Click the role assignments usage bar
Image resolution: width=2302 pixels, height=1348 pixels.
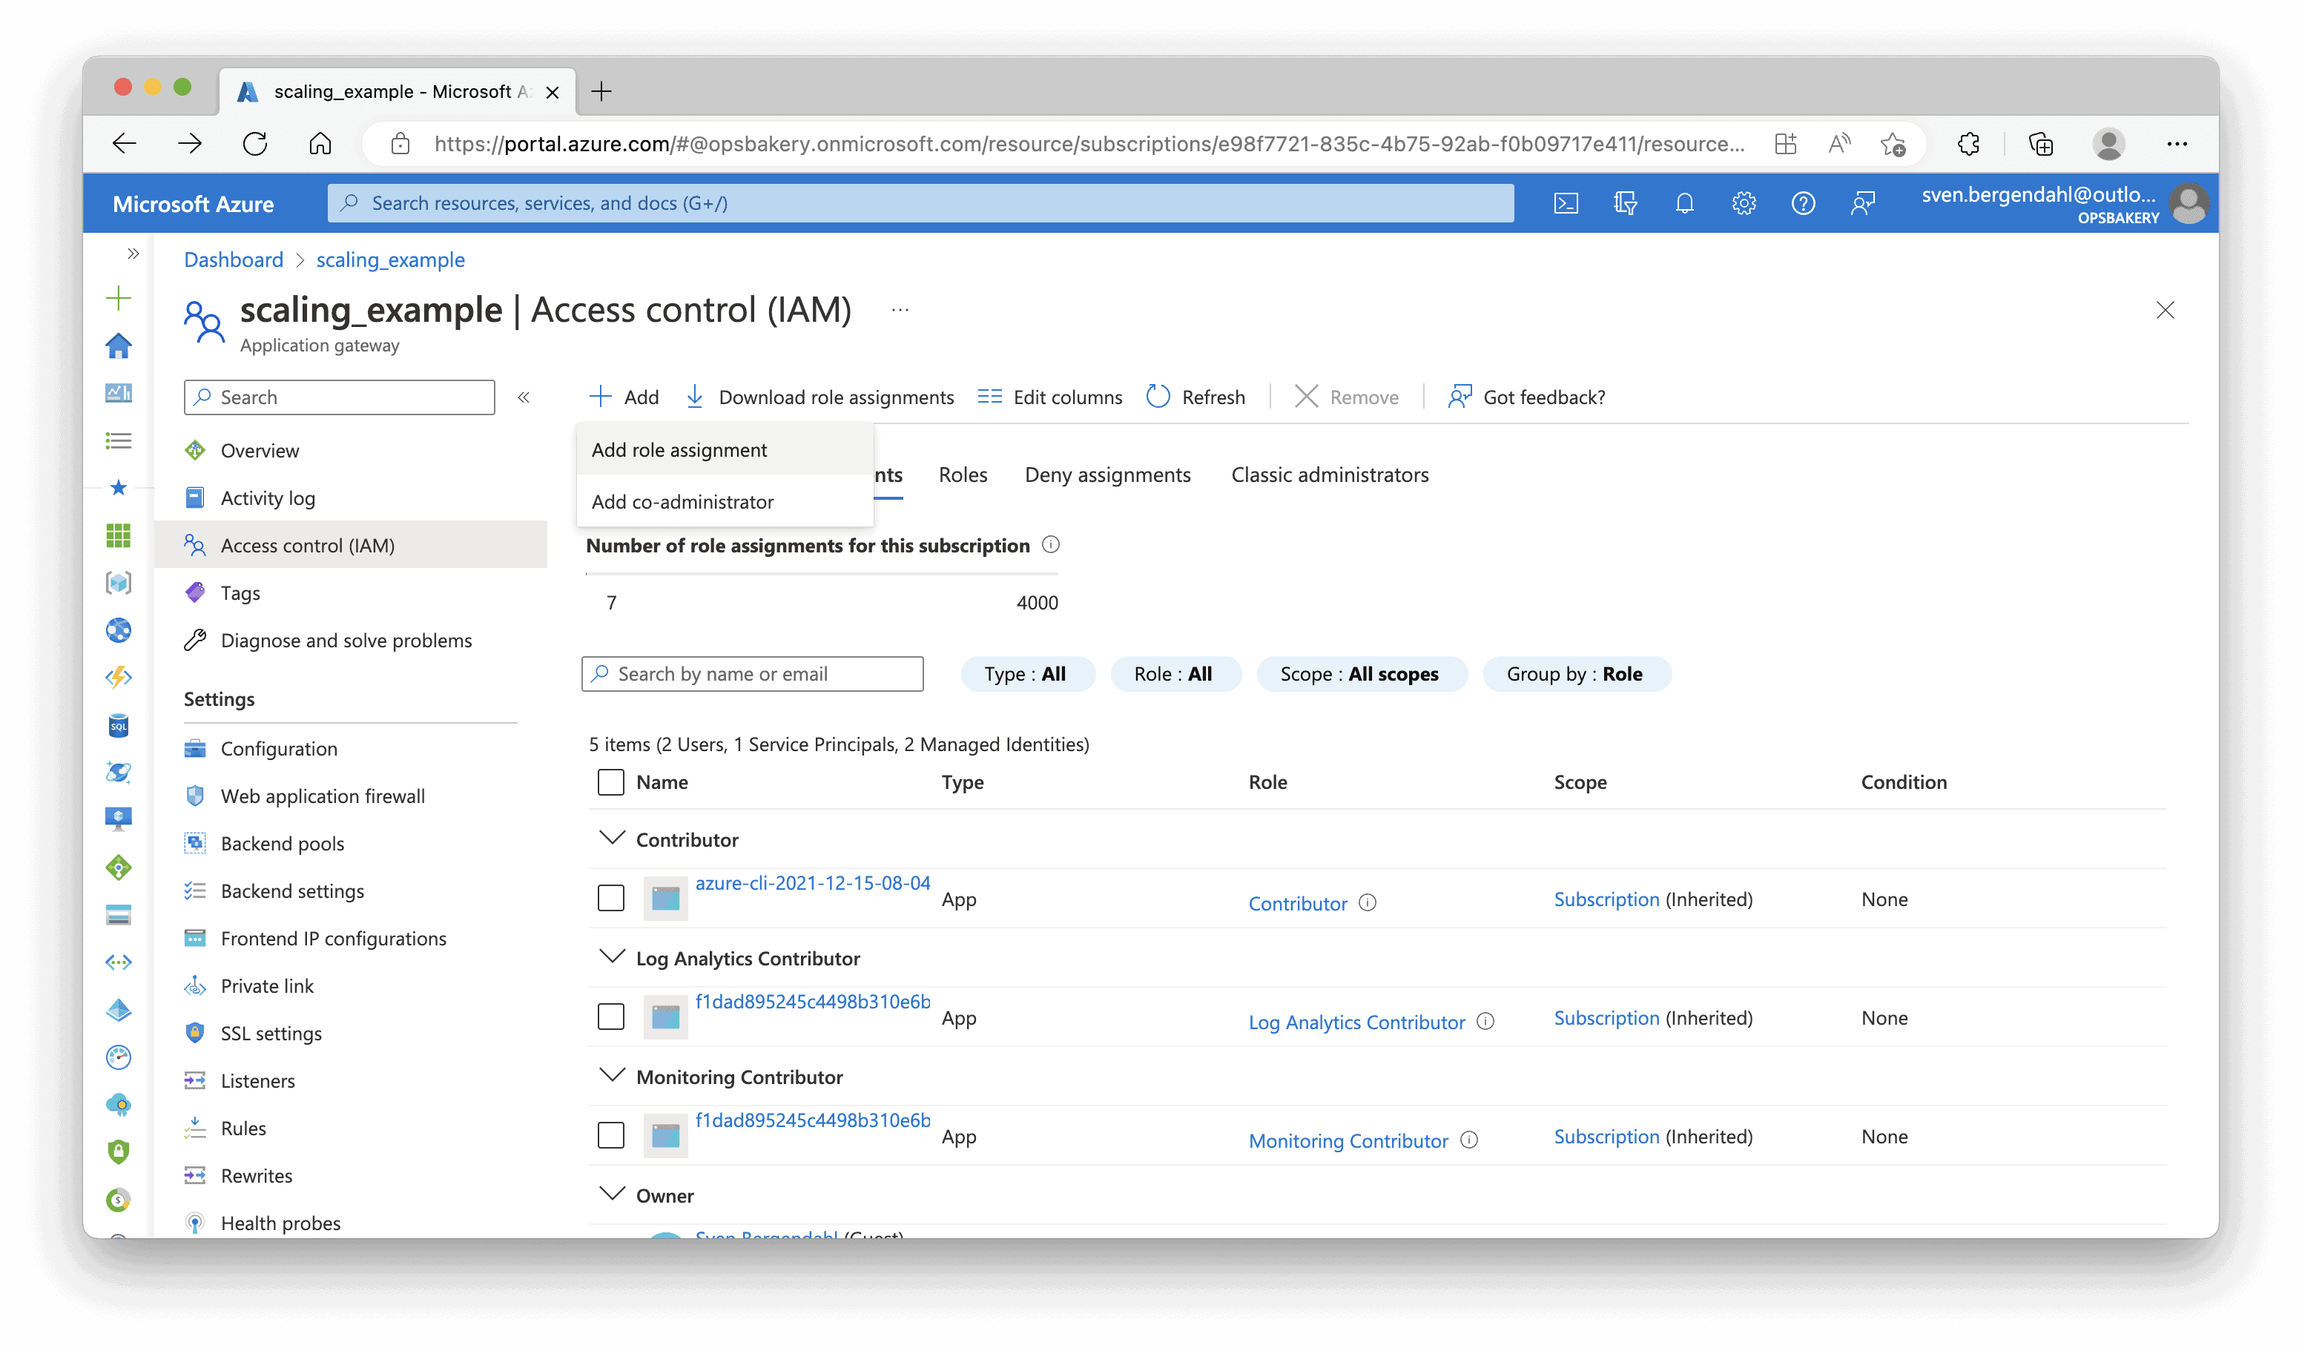click(821, 575)
